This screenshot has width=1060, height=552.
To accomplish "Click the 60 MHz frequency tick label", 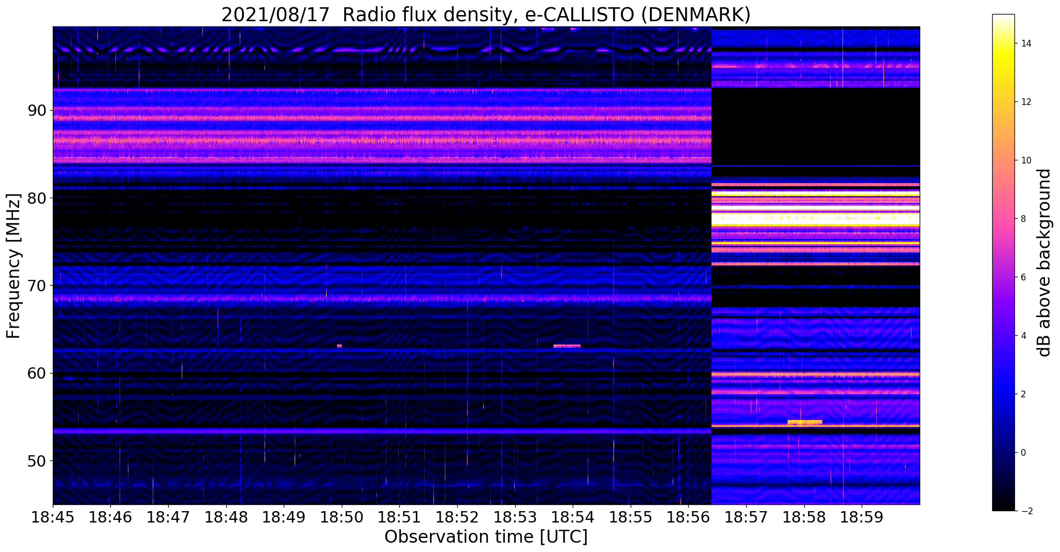I will pos(37,373).
